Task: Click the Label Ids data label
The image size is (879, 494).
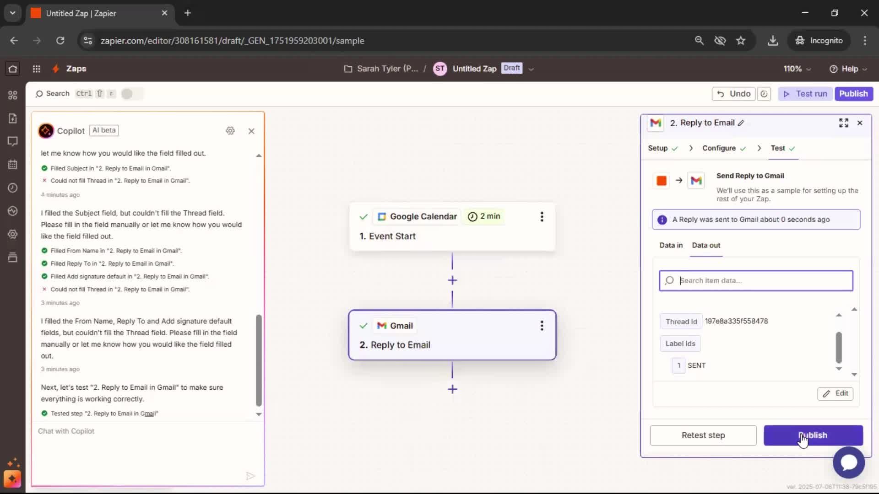Action: point(680,344)
